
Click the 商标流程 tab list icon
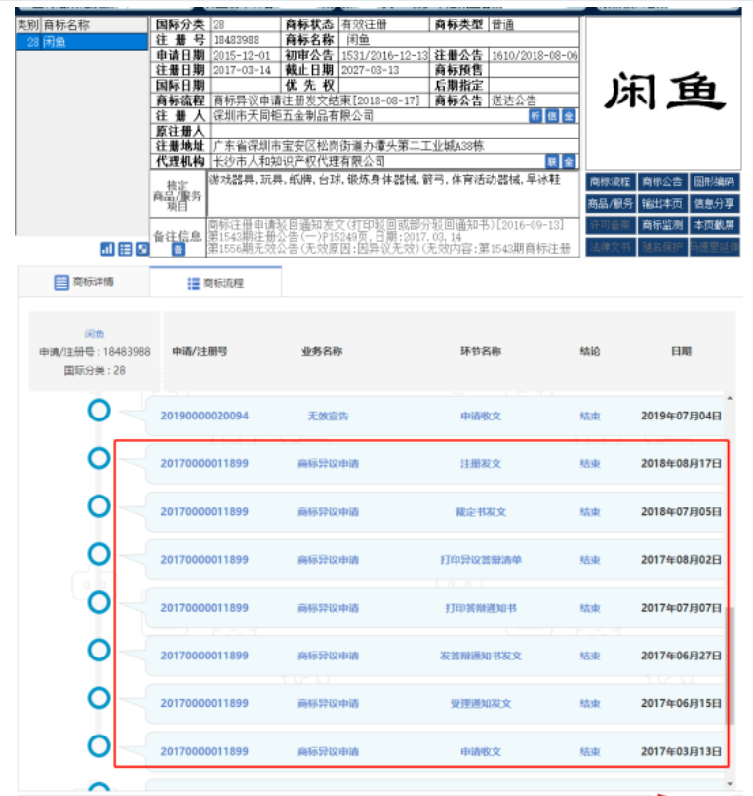193,283
